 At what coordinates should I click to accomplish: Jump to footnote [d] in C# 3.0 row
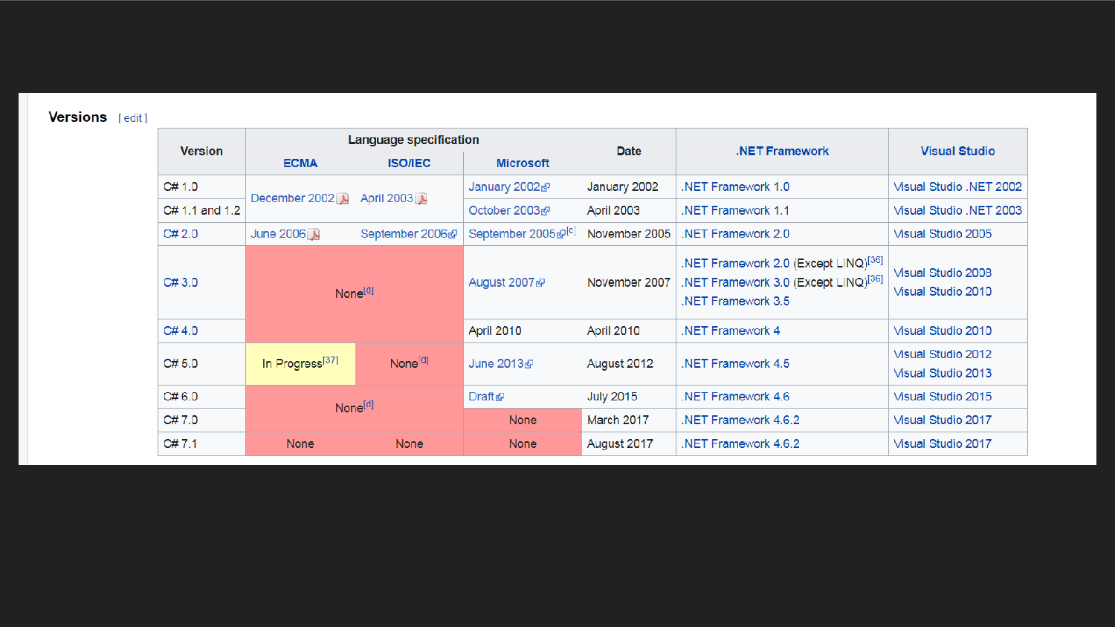pos(369,290)
